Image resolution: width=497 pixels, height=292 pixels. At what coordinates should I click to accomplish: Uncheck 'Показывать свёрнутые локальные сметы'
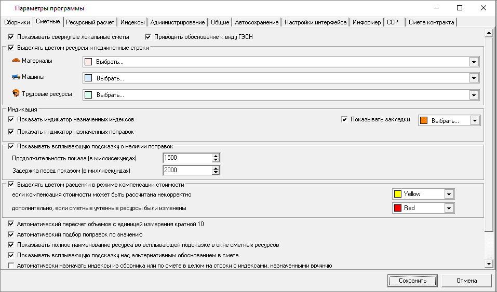[11, 37]
